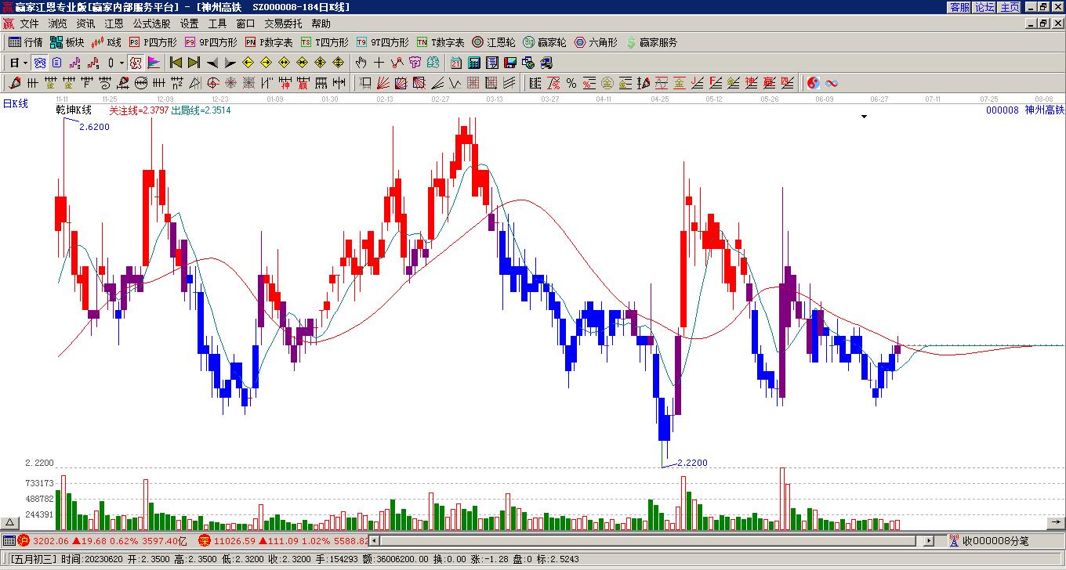This screenshot has width=1066, height=570.
Task: Click the 客服 customer service button
Action: click(x=960, y=6)
